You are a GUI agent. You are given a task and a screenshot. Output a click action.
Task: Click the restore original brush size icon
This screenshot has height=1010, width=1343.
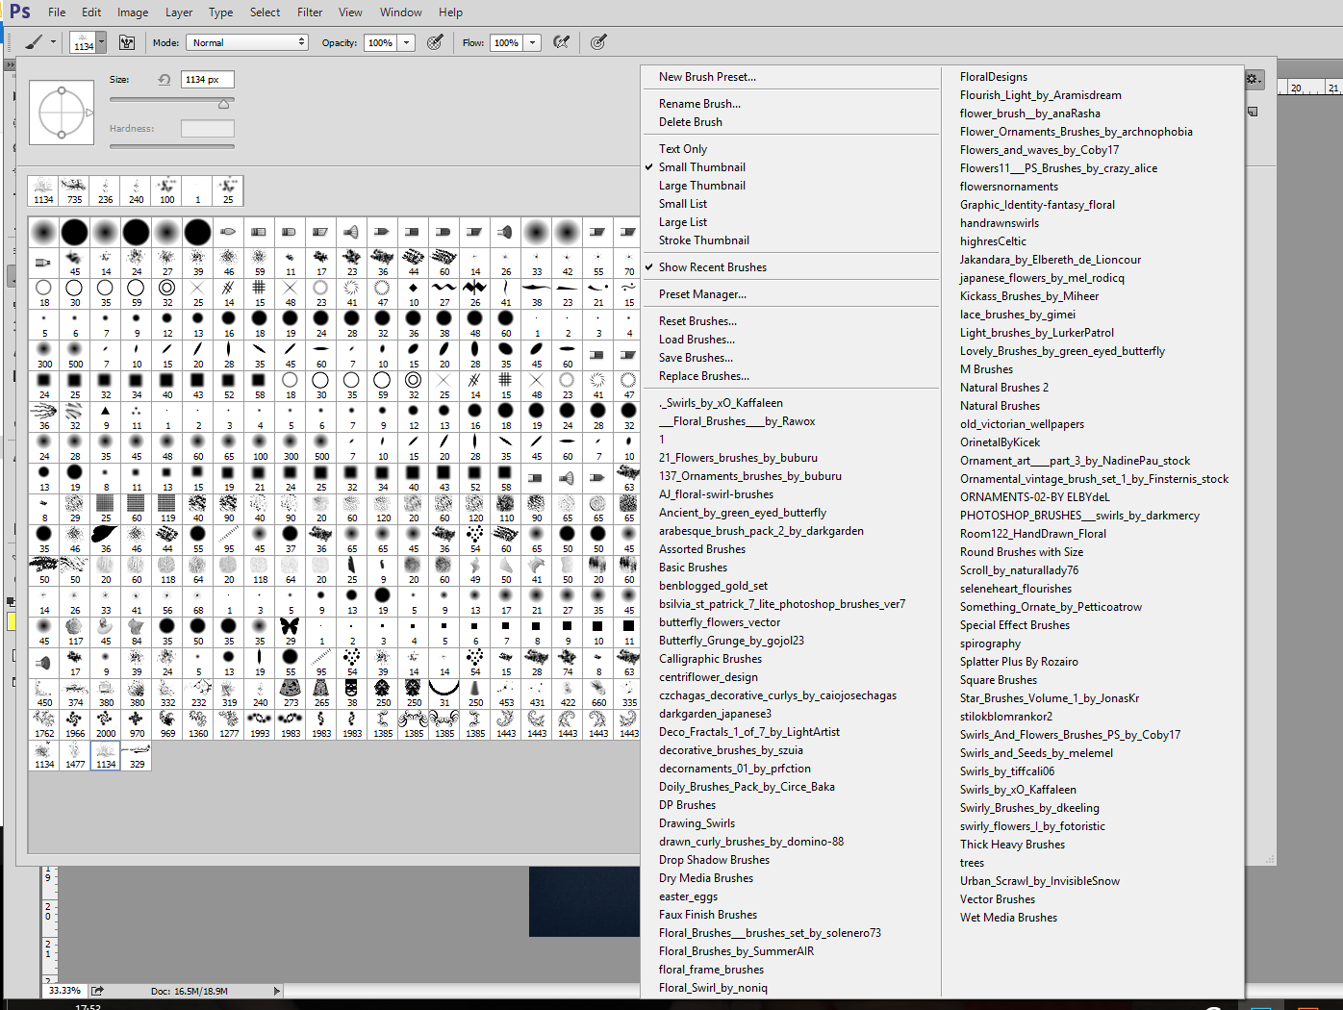click(x=165, y=80)
